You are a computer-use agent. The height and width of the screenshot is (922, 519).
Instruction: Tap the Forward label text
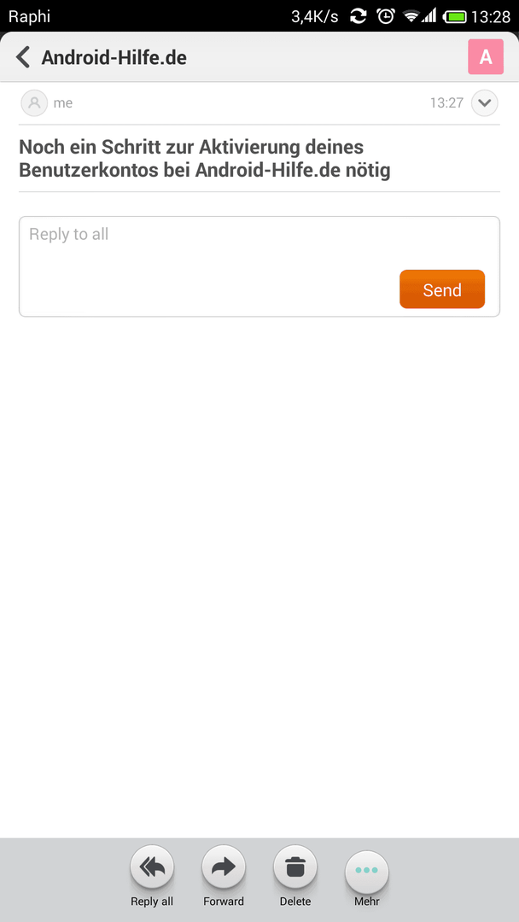pyautogui.click(x=224, y=902)
